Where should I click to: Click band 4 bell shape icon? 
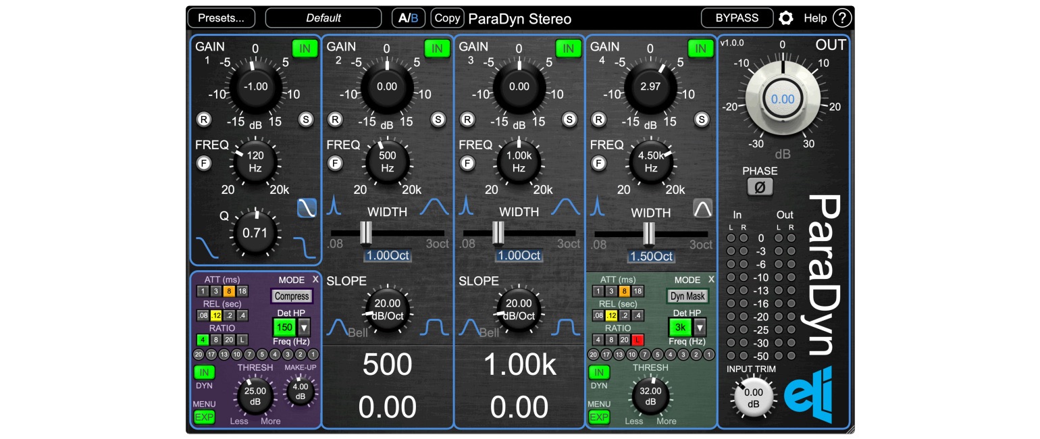[x=703, y=209]
